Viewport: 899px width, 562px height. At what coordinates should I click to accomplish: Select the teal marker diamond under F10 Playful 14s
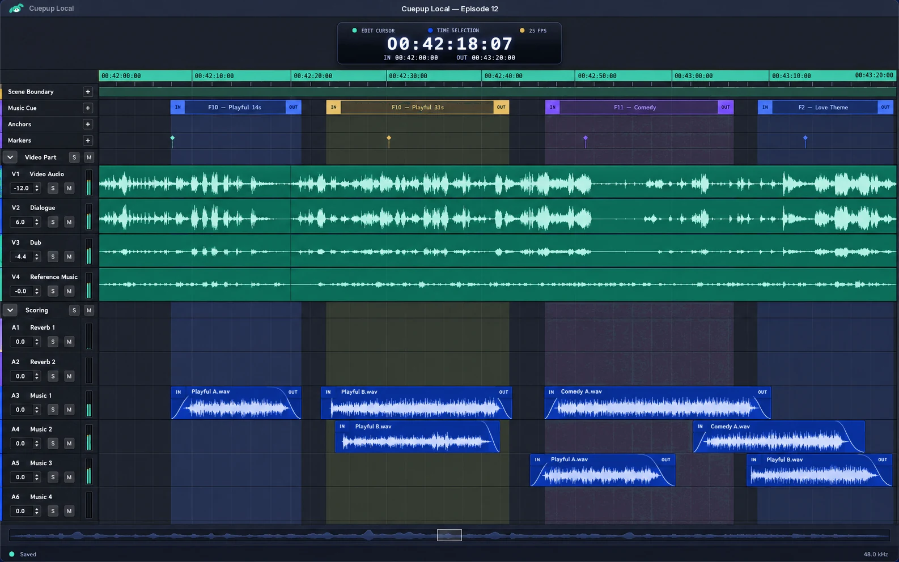172,138
